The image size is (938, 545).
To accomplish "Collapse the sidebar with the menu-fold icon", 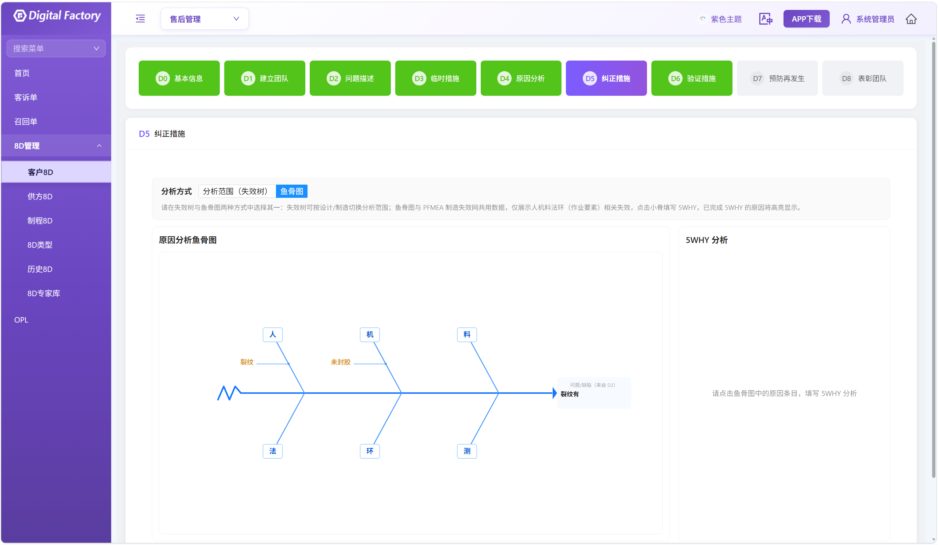I will [x=140, y=19].
